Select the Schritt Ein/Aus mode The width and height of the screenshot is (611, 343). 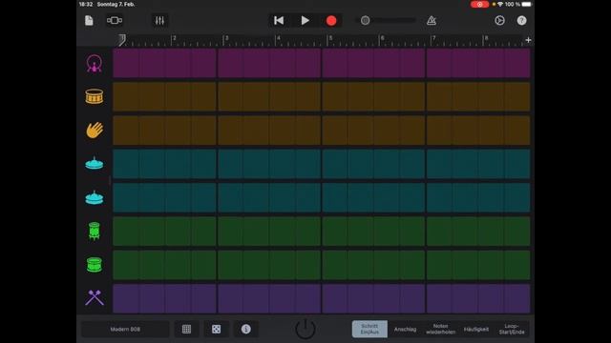(369, 329)
